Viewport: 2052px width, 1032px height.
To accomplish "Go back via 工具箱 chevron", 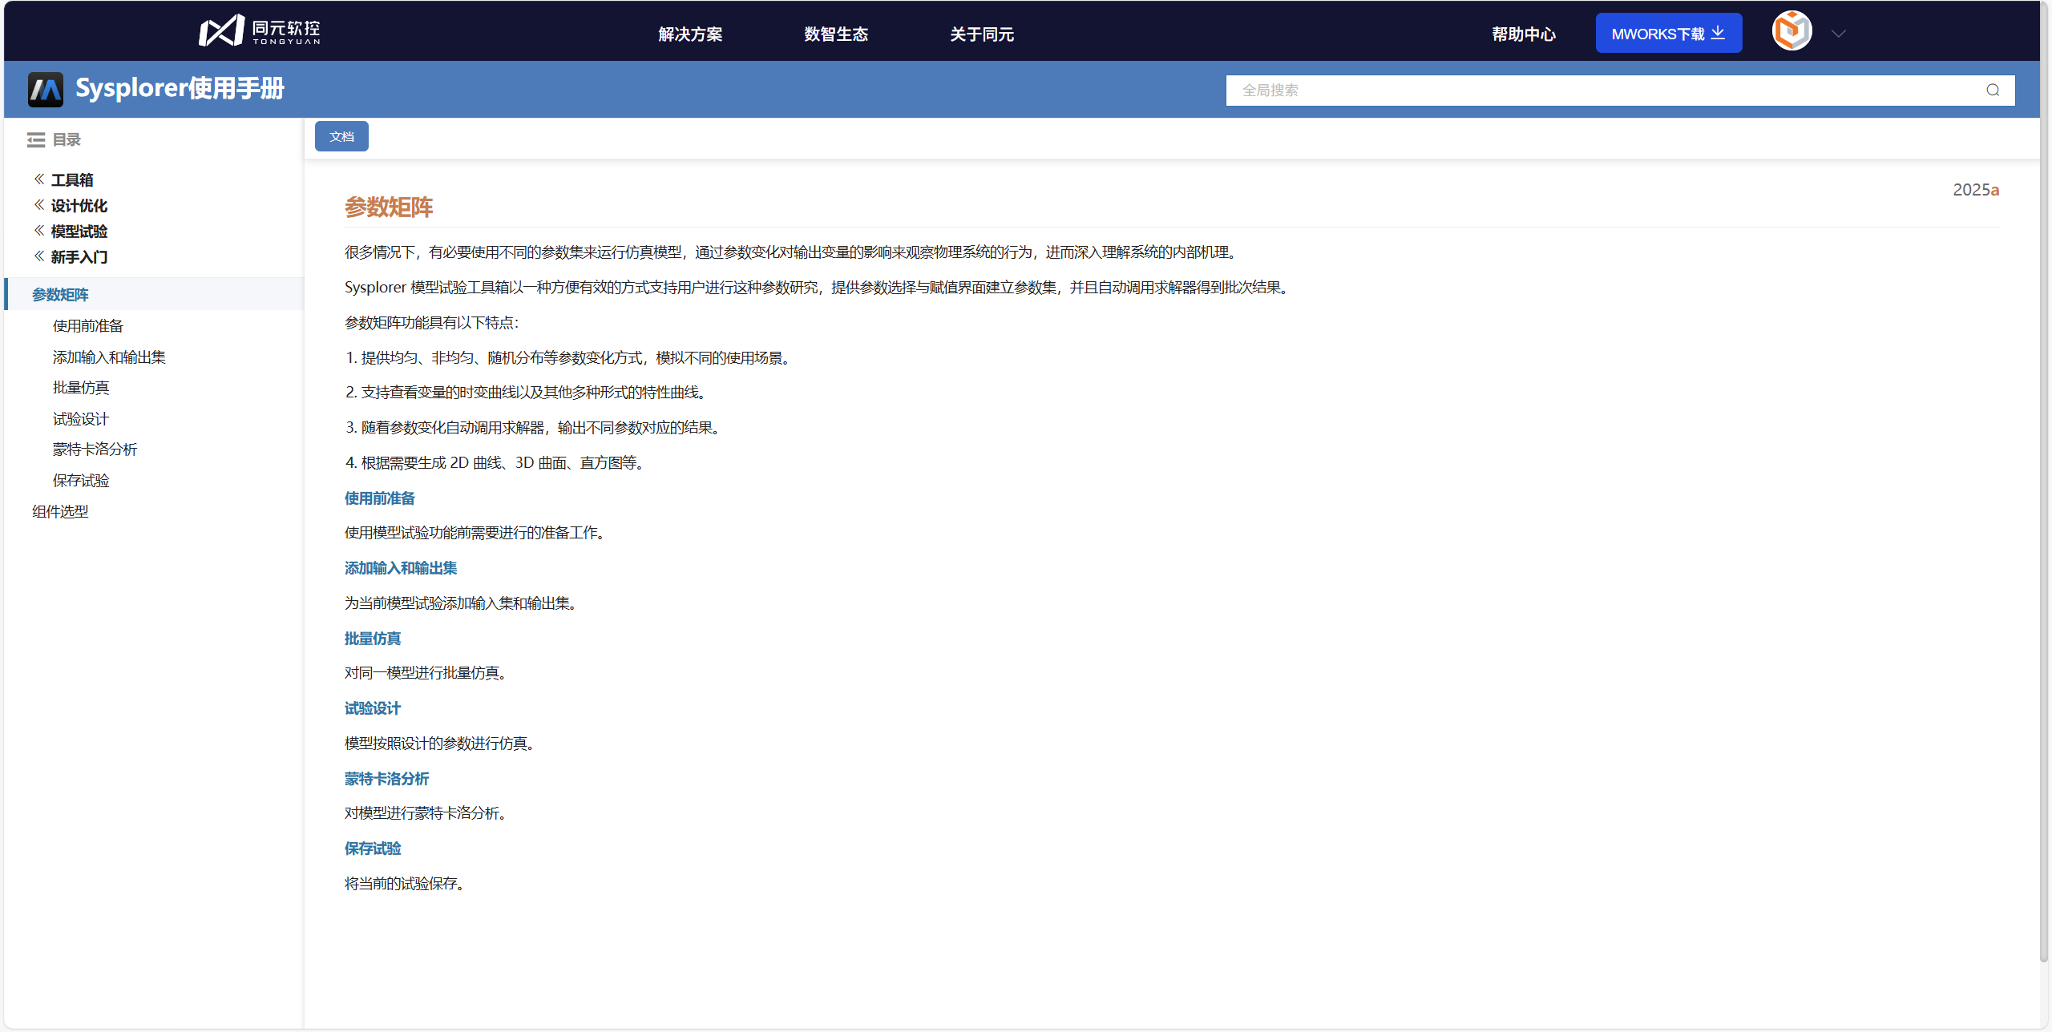I will 38,179.
